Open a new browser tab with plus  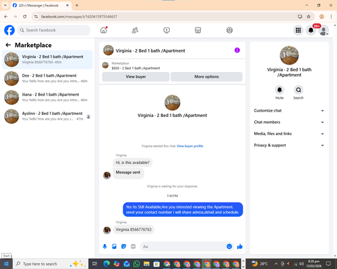[77, 5]
